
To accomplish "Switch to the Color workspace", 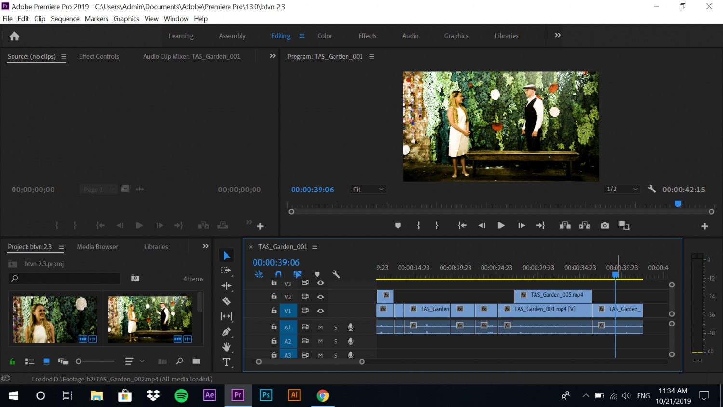I will (x=324, y=36).
